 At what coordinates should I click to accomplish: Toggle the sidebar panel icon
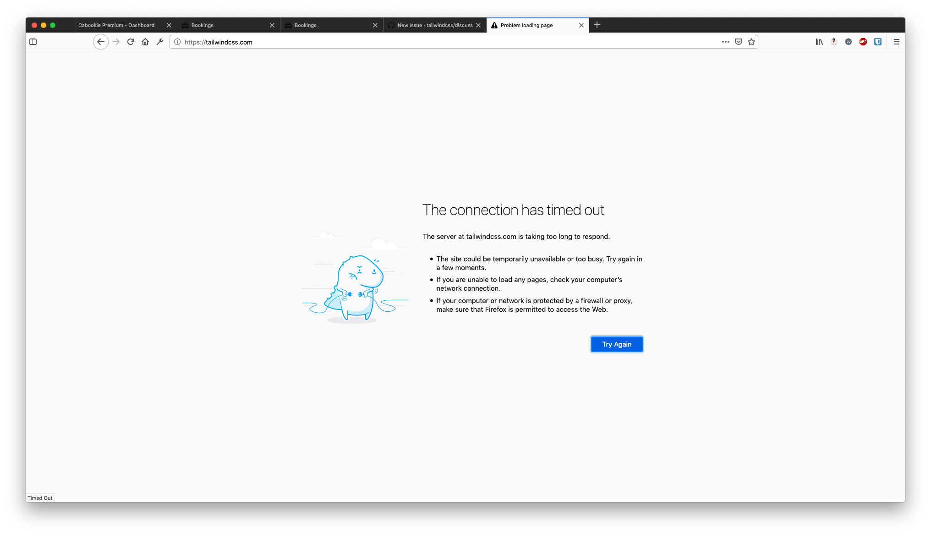pos(33,42)
